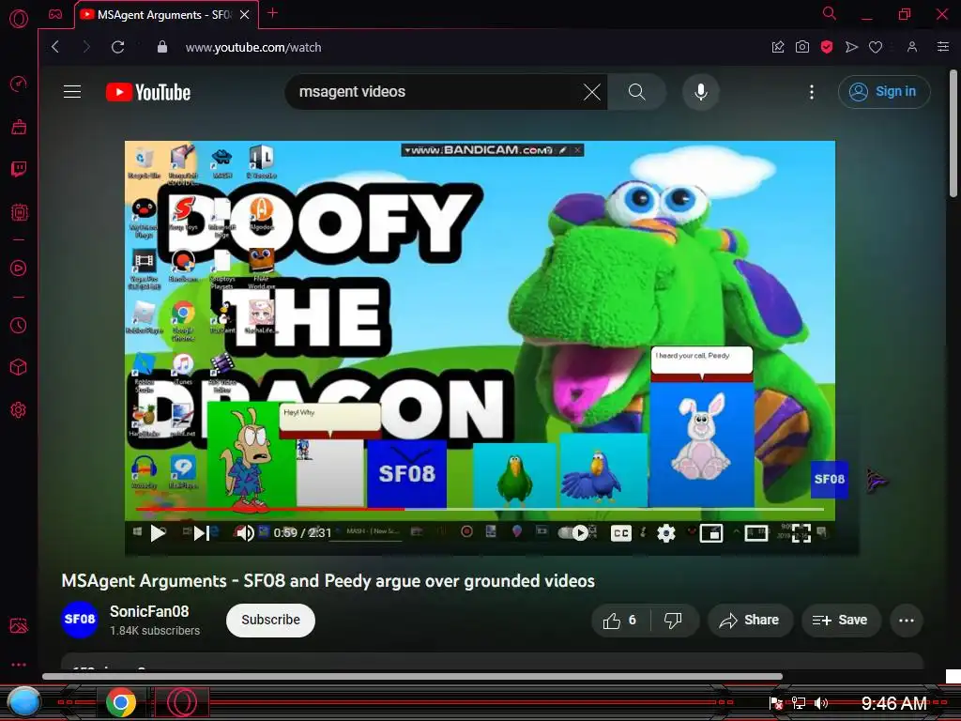Image resolution: width=961 pixels, height=721 pixels.
Task: Open the Windows Start orb
Action: pos(23,702)
